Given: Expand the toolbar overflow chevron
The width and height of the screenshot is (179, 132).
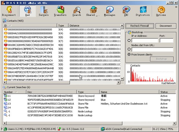Looking at the screenshot, I should (176, 7).
